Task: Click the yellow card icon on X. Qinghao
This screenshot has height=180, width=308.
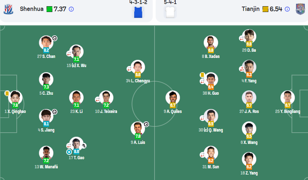Action: point(7,93)
